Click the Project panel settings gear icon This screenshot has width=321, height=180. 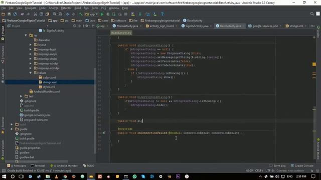tap(87, 26)
